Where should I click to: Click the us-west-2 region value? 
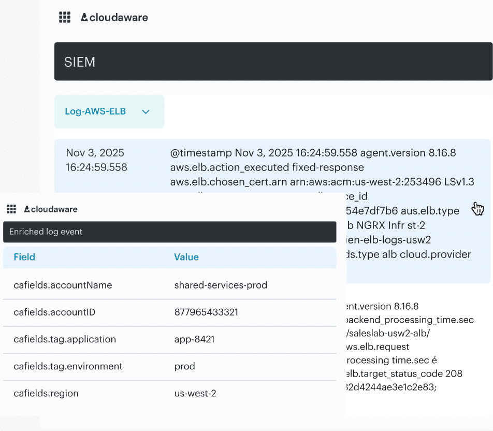pos(195,393)
